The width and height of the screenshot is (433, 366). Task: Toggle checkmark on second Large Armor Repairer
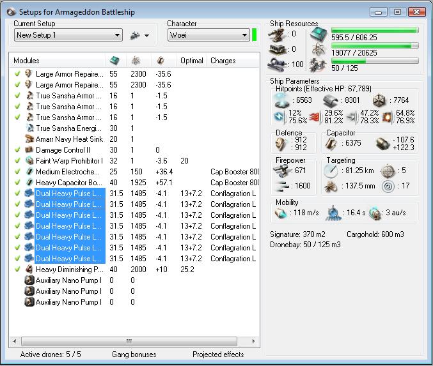(17, 85)
